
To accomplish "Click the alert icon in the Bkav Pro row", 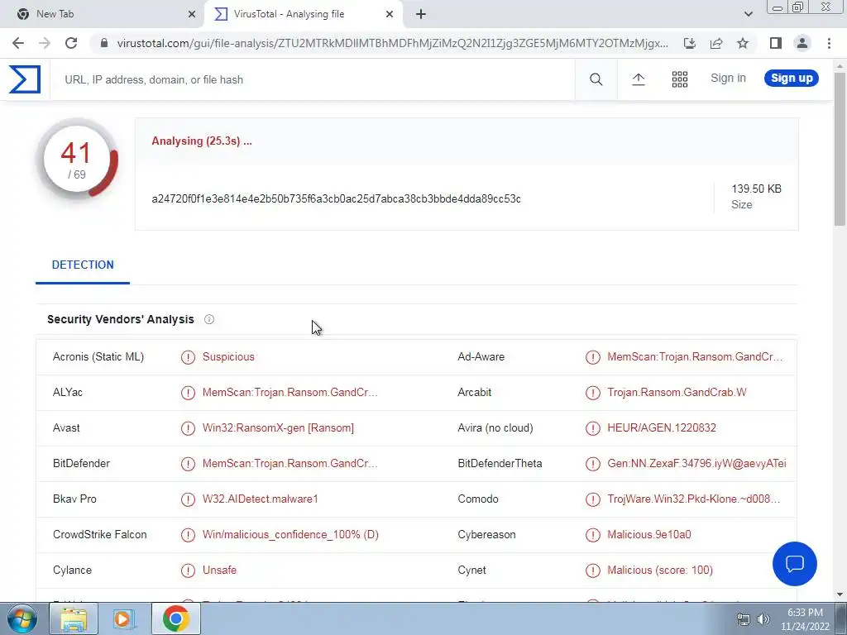I will click(188, 499).
